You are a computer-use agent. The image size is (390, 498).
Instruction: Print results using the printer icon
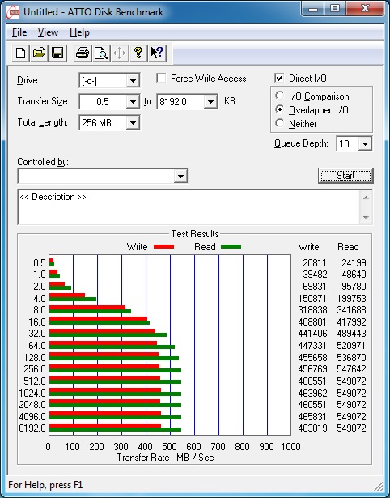click(x=83, y=53)
